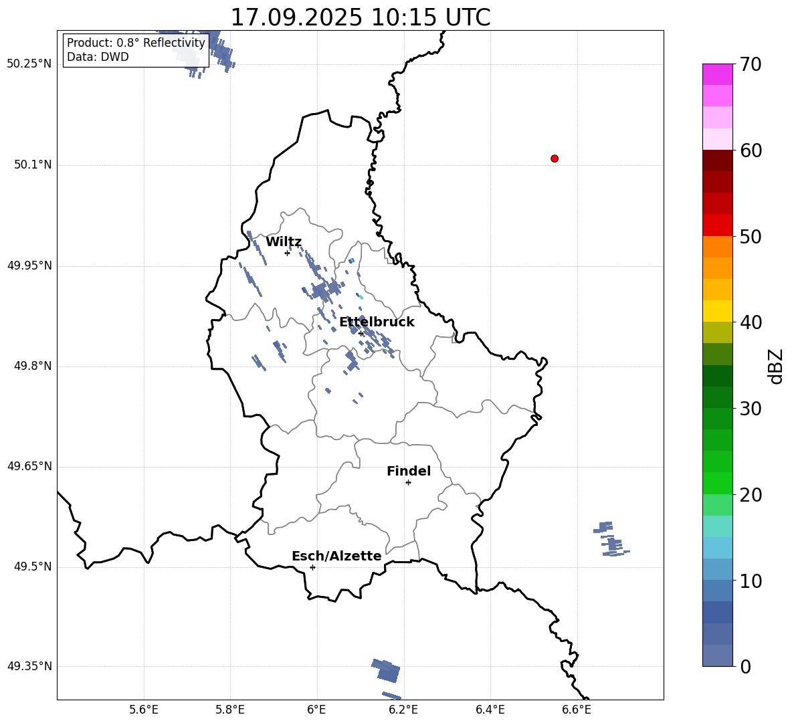The height and width of the screenshot is (723, 792).
Task: Click the red radar station dot
Action: click(x=555, y=159)
